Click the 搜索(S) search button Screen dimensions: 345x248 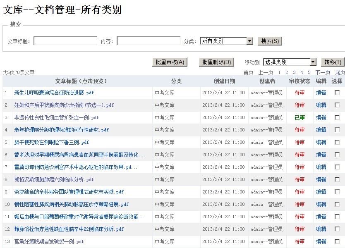pyautogui.click(x=271, y=41)
